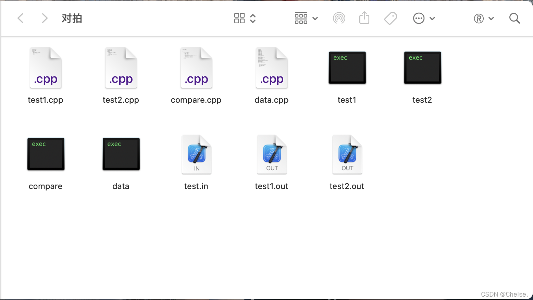Screen dimensions: 533x300
Task: Click the Share toolbar button
Action: (x=364, y=18)
